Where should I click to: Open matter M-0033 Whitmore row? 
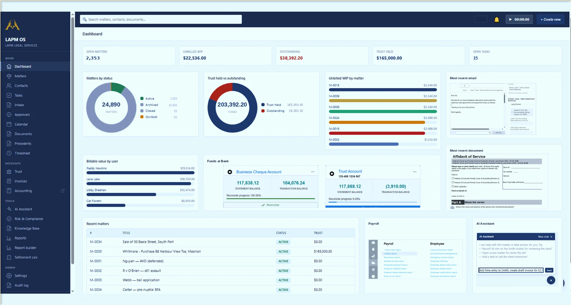click(221, 252)
